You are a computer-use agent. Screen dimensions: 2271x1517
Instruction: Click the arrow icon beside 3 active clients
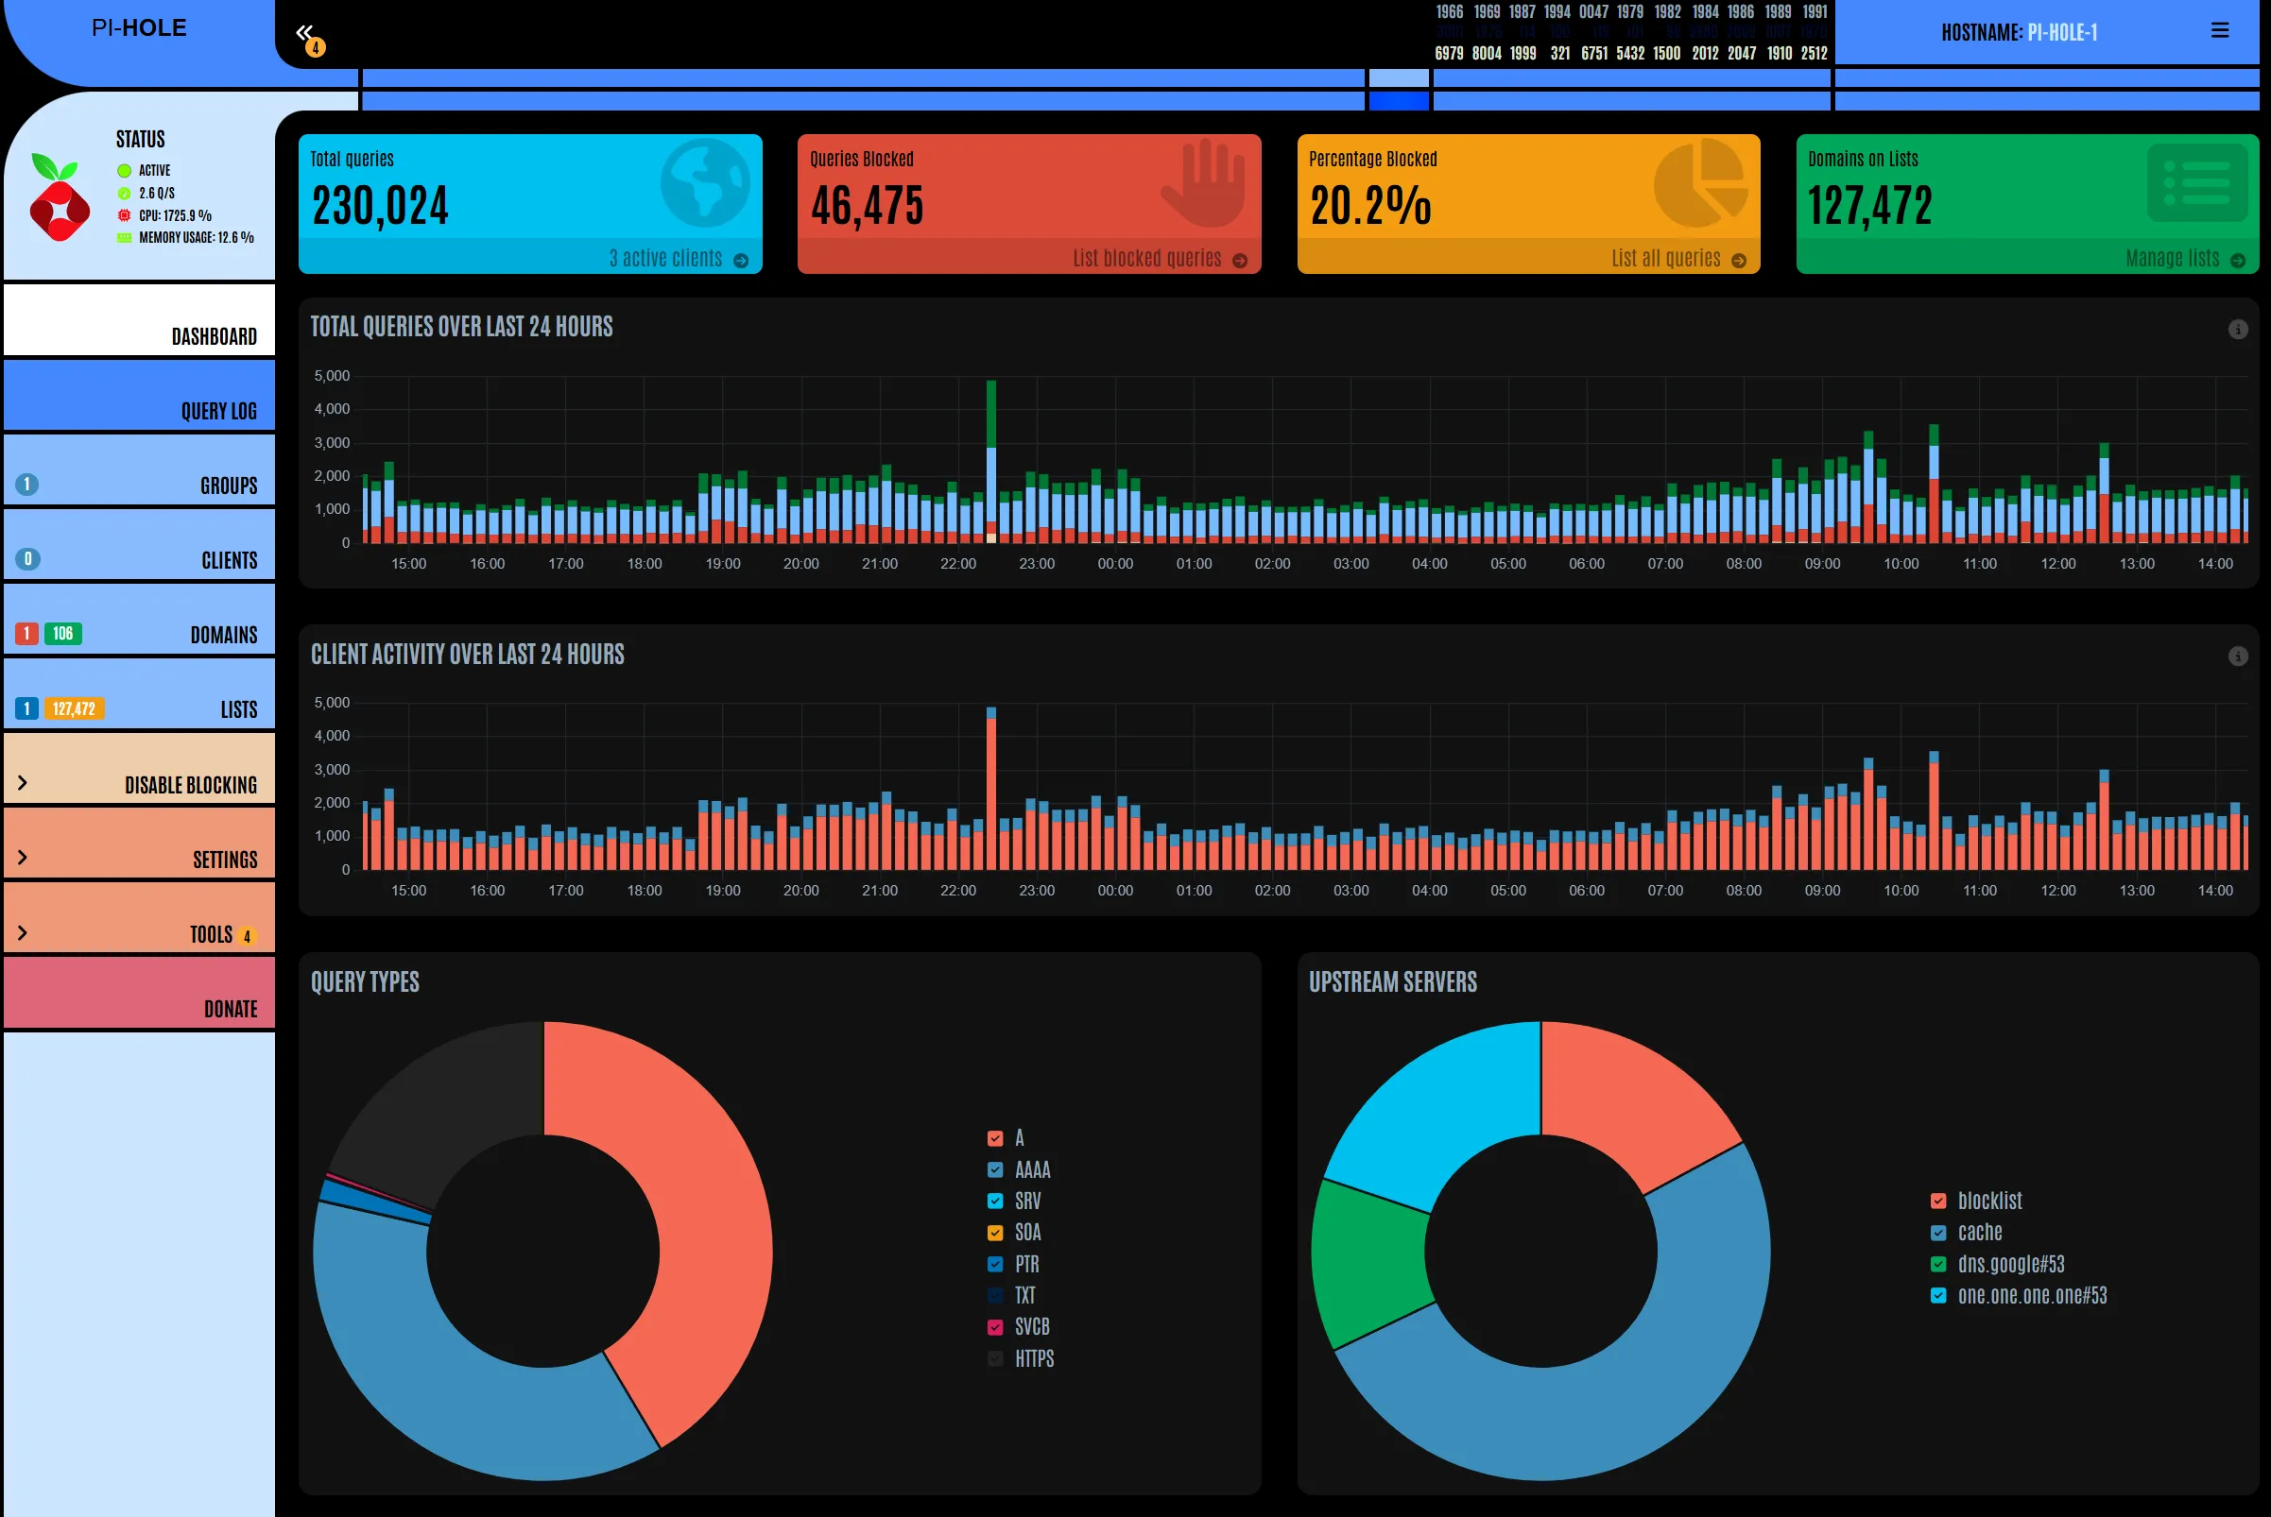tap(741, 261)
